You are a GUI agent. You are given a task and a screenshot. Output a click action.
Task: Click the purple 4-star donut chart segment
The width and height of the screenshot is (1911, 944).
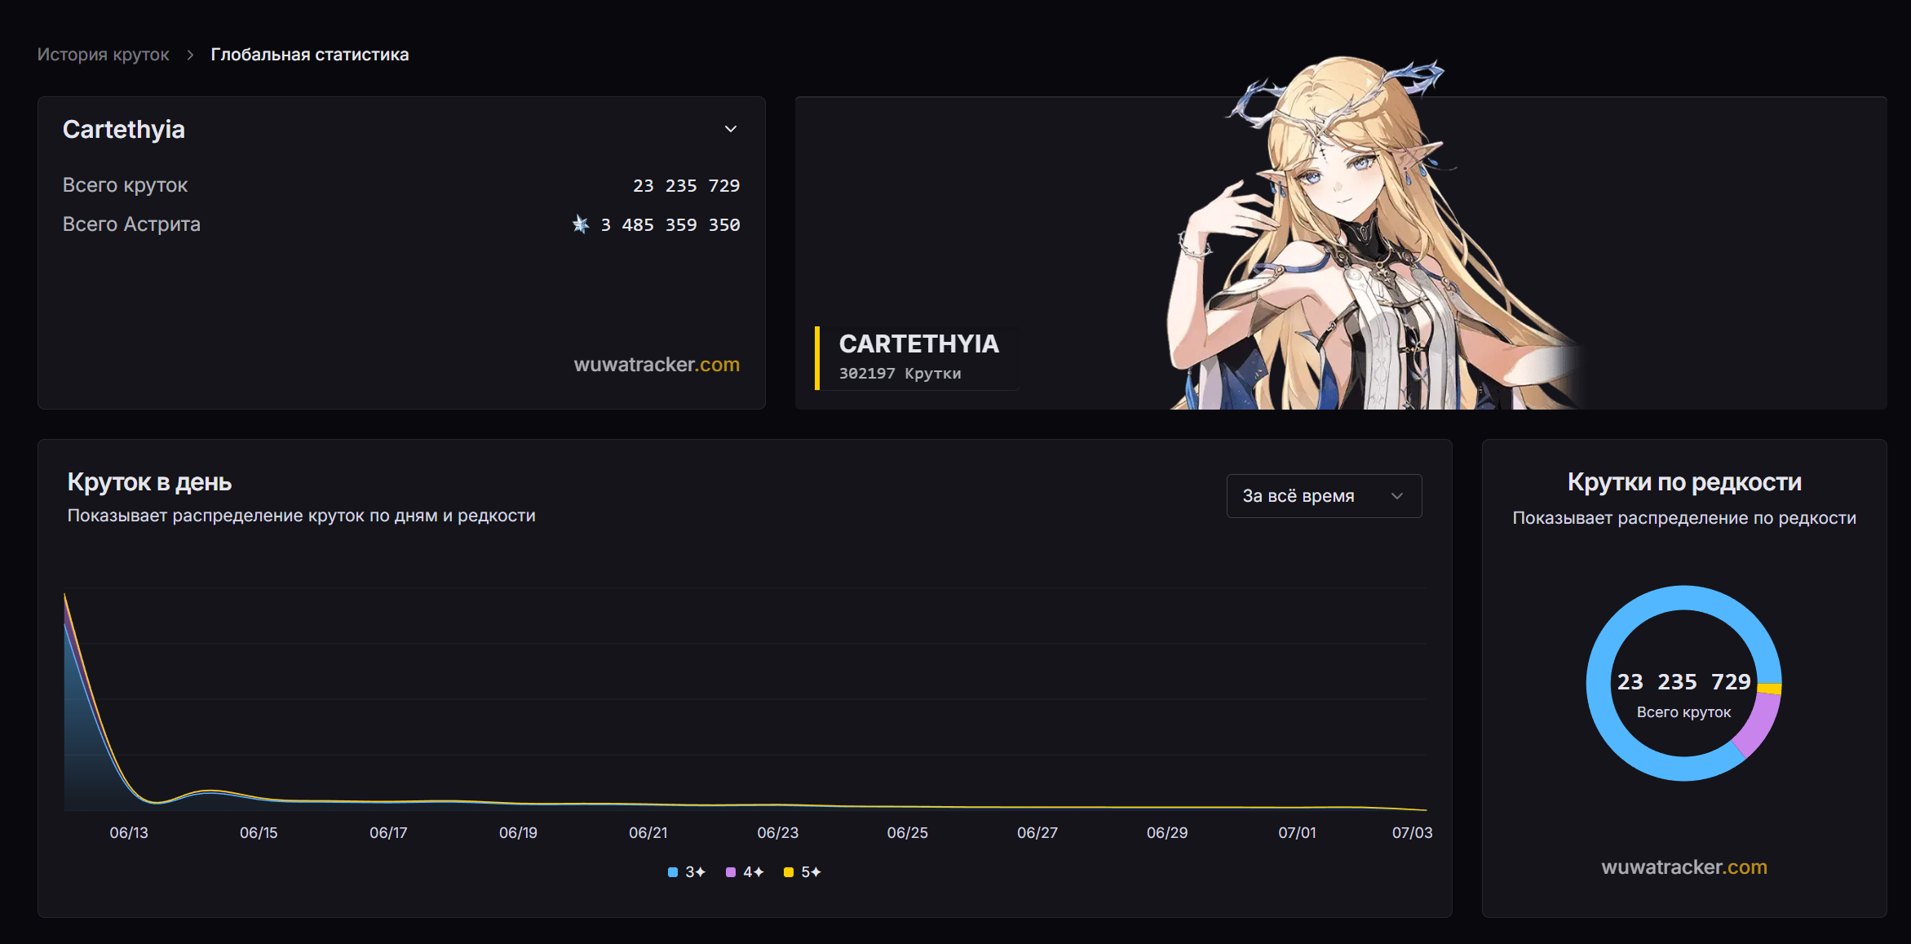point(1758,725)
